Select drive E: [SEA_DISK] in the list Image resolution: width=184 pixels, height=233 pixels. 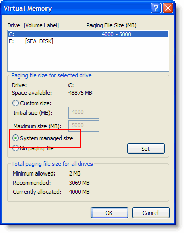88,41
